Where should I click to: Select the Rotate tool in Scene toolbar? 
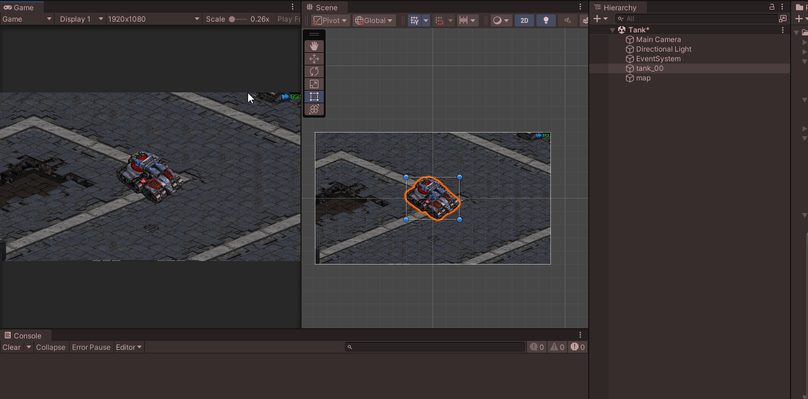click(314, 71)
